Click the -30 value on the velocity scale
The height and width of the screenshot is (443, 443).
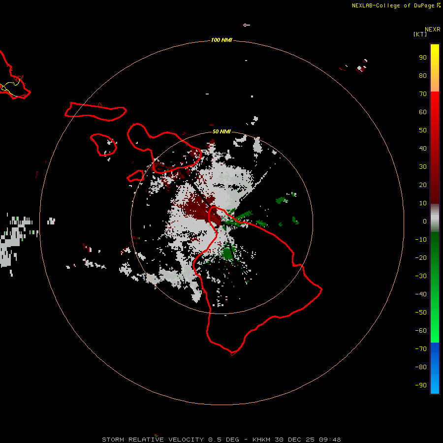[421, 276]
